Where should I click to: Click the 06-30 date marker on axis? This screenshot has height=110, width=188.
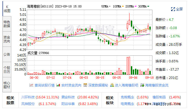(x=34, y=78)
